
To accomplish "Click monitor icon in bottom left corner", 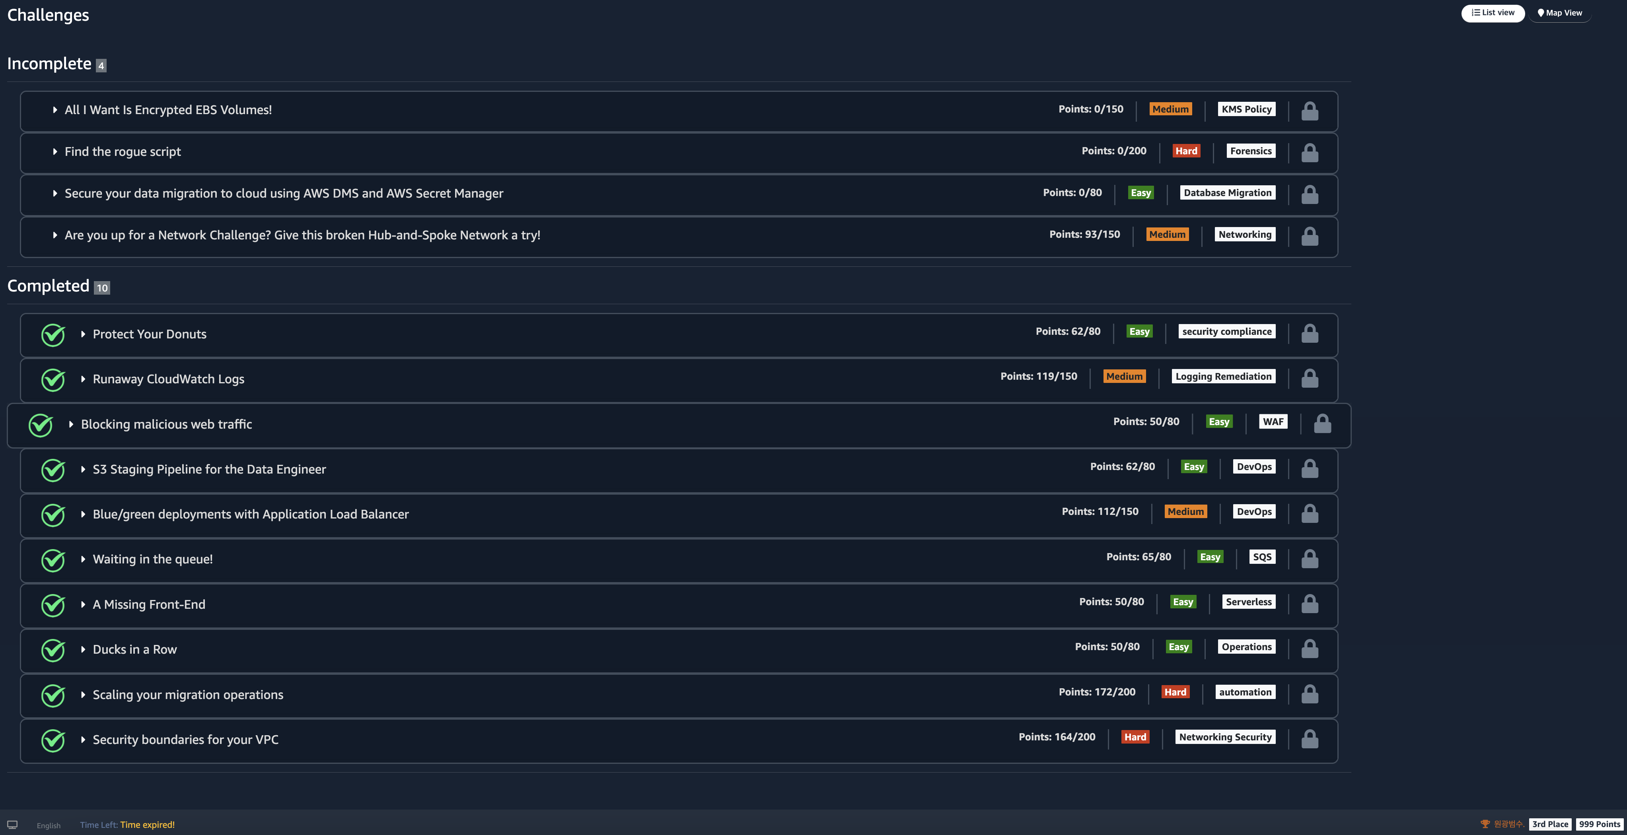I will click(13, 824).
